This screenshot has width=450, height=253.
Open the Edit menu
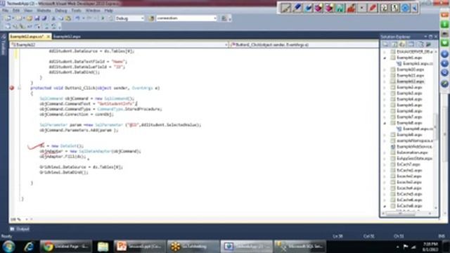pos(16,11)
